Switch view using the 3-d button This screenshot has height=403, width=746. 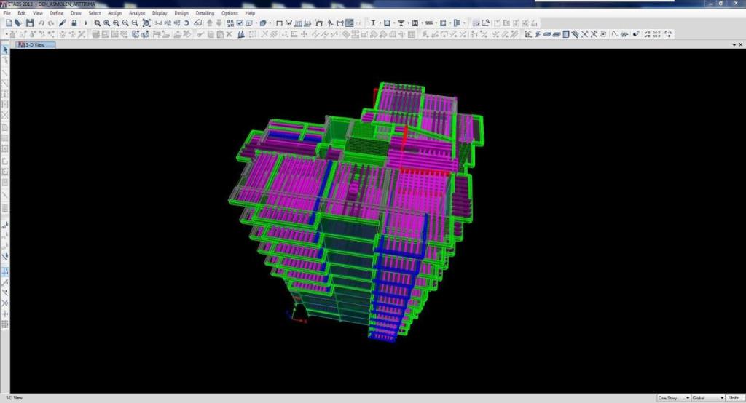(157, 23)
